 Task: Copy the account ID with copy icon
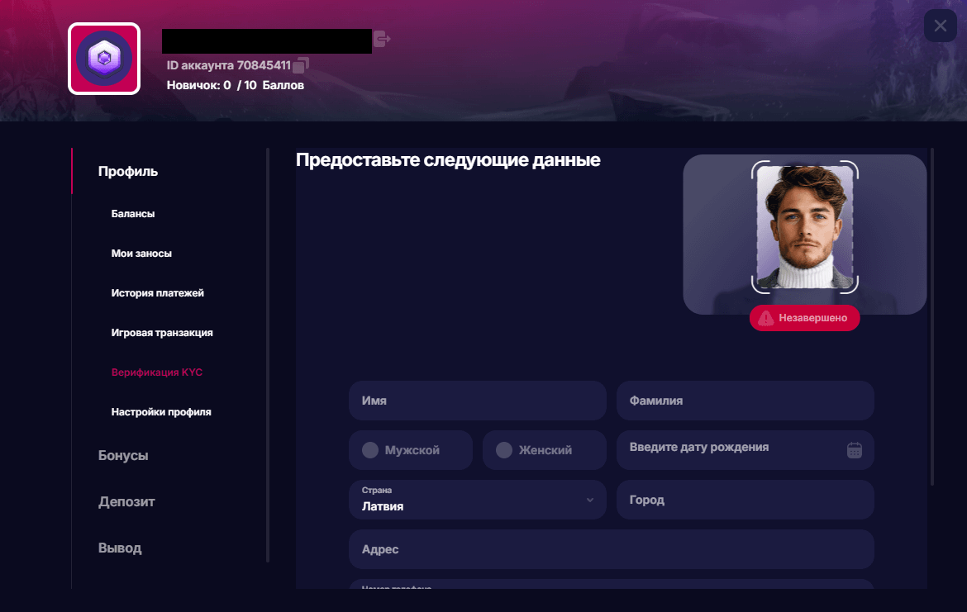[x=302, y=64]
